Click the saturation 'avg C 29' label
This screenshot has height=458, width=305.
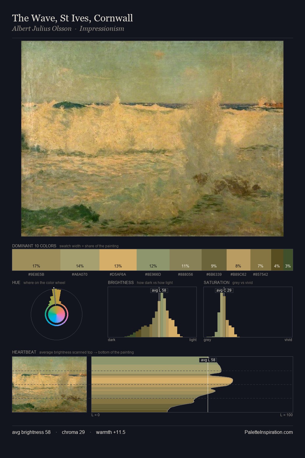(x=224, y=290)
